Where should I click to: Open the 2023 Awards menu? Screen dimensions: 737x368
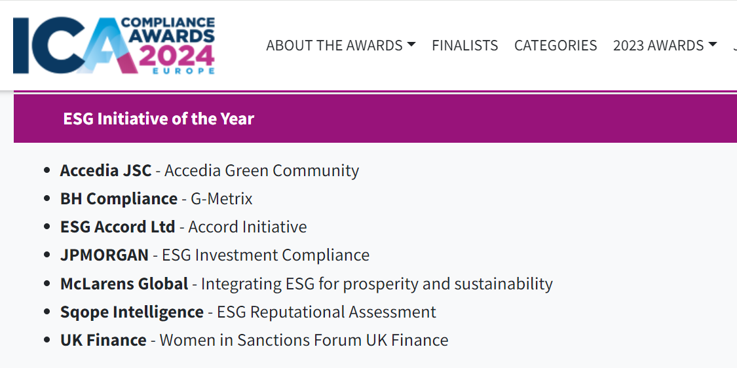[x=665, y=45]
